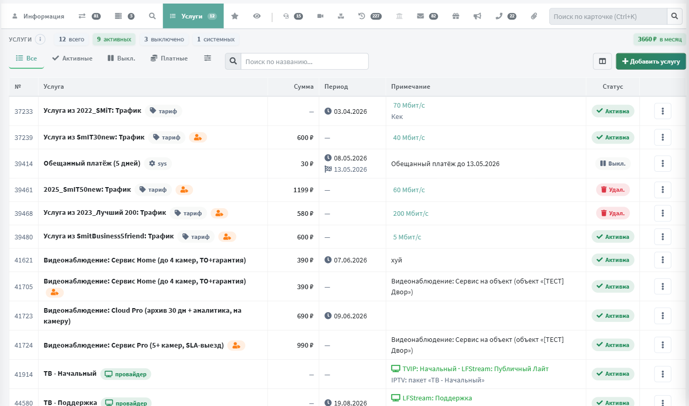
Task: Open the paperclip attachments tab
Action: point(534,16)
